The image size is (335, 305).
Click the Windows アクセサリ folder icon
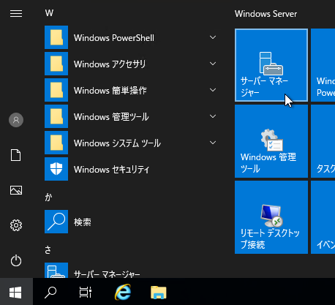(56, 64)
